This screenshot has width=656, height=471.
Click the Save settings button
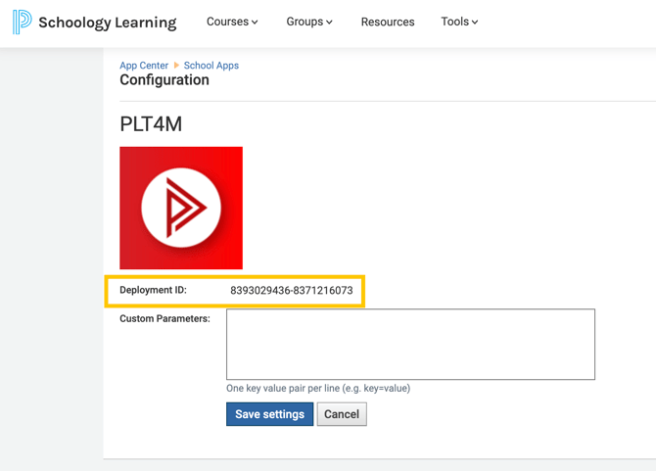point(270,414)
